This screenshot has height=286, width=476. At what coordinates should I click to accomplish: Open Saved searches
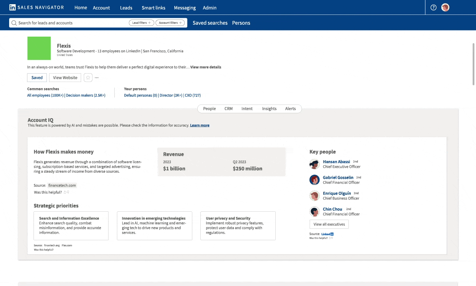tap(210, 23)
